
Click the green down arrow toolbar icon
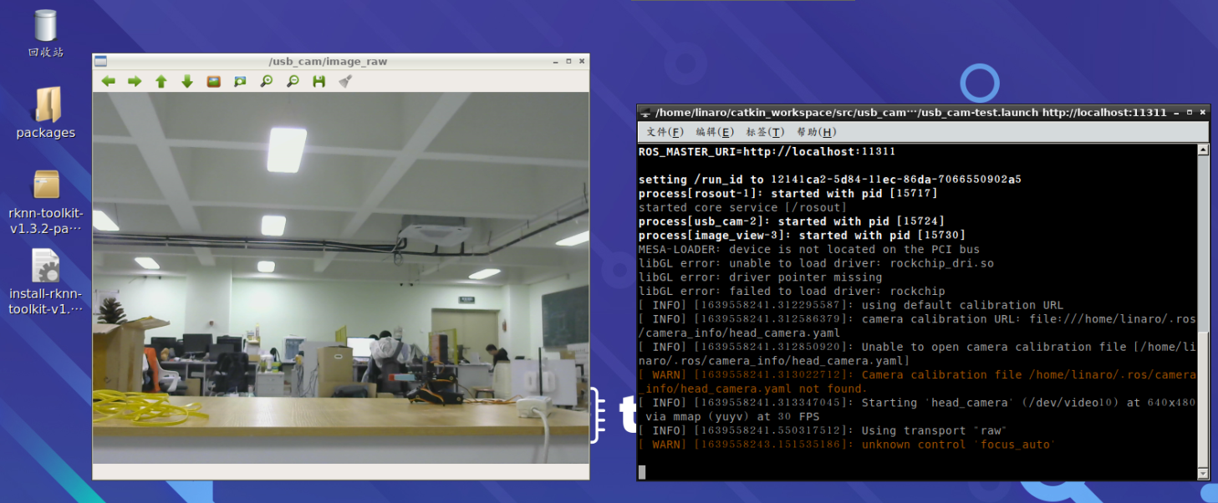187,81
